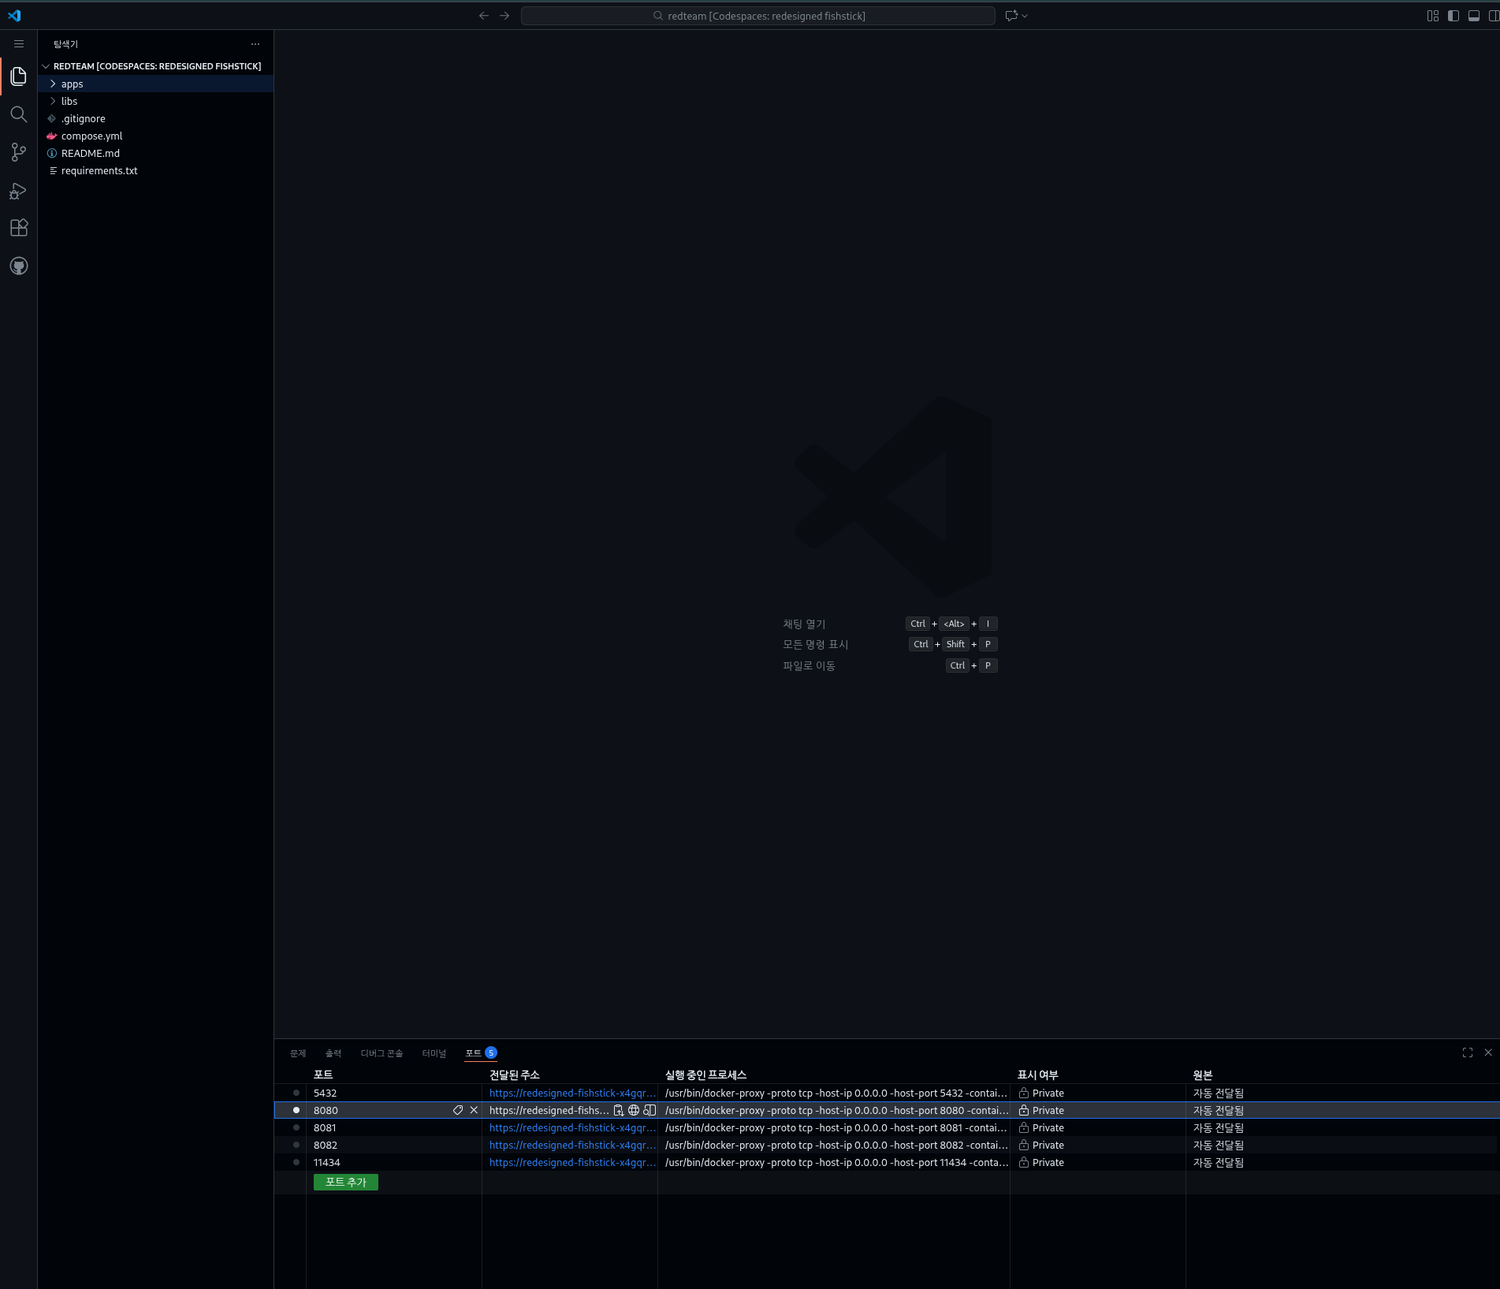The height and width of the screenshot is (1289, 1500).
Task: Open the forwarded address link for port 8081
Action: (572, 1127)
